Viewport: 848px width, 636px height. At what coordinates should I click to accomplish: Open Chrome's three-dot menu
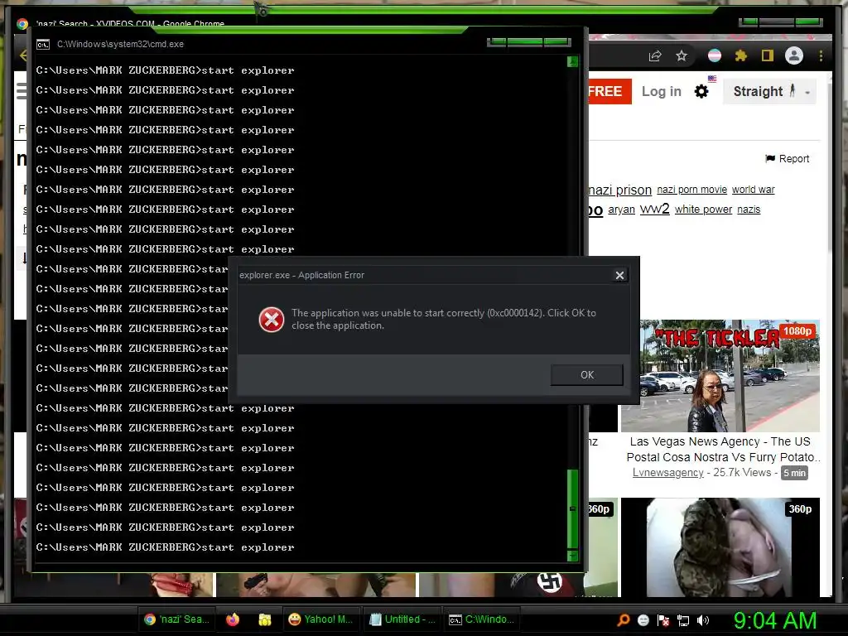pyautogui.click(x=821, y=55)
